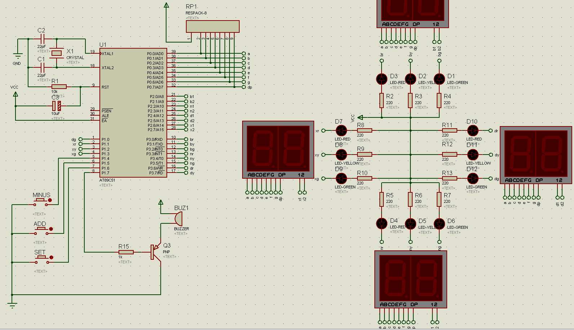
Task: Select resistor R5 symbol
Action: click(382, 199)
